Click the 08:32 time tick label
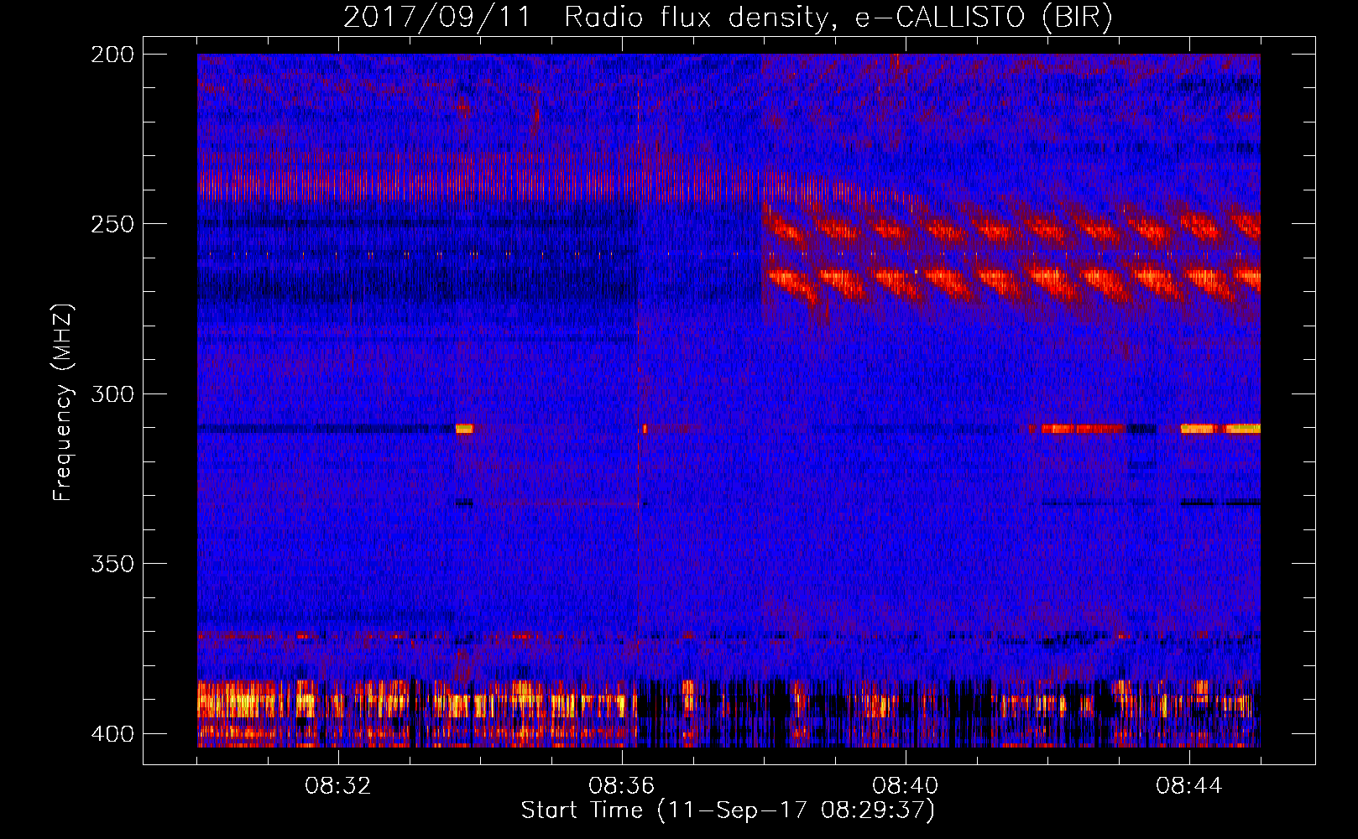The image size is (1358, 839). point(338,786)
